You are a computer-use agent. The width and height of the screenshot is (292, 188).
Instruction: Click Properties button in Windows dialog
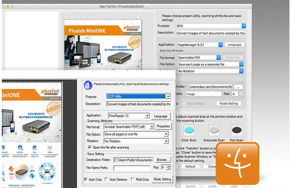coord(163,126)
